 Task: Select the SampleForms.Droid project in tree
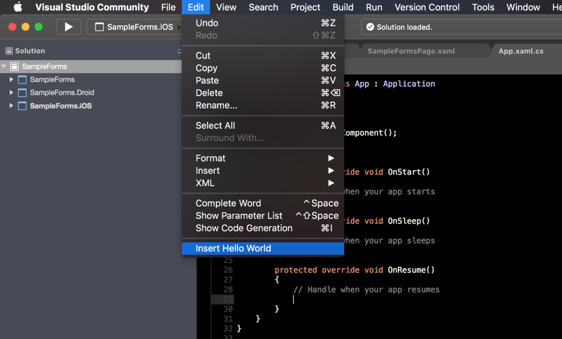click(62, 93)
